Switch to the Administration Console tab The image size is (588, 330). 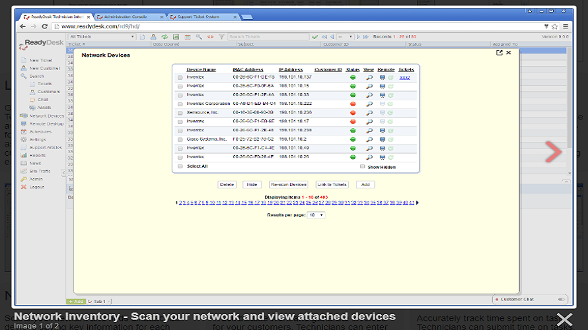click(129, 17)
